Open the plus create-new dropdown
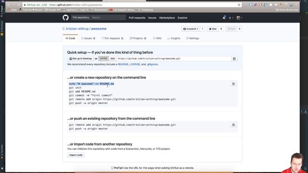Viewport: 308px width, 173px height. pyautogui.click(x=231, y=18)
